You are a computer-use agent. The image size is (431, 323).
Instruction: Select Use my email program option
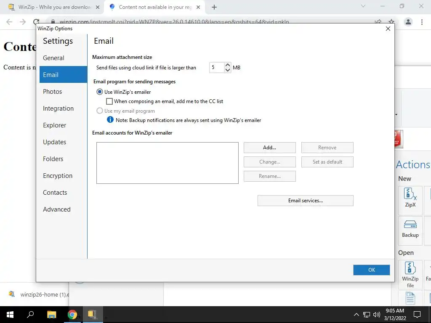99,111
